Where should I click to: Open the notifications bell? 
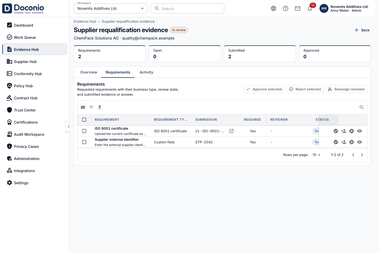[310, 8]
